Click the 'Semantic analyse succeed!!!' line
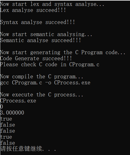This screenshot has height=155, width=130. [40, 40]
